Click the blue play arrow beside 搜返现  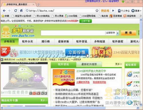pos(113,11)
